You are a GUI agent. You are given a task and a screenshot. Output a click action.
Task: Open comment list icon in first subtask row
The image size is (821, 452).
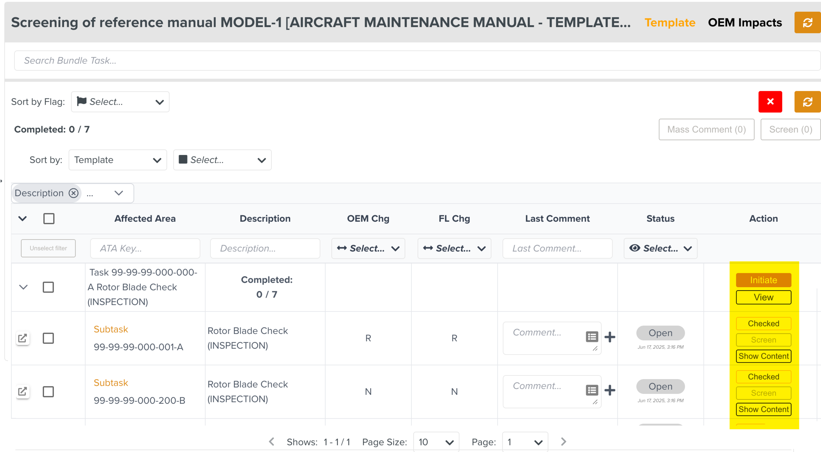592,337
